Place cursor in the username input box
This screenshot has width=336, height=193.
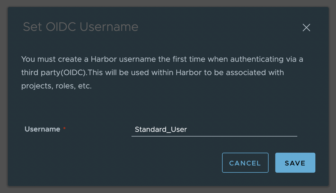(214, 129)
